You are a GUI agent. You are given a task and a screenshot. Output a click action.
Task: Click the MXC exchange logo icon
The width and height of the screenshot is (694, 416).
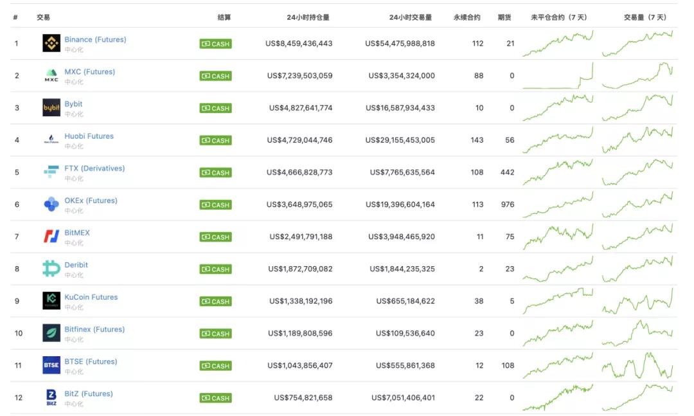click(51, 75)
